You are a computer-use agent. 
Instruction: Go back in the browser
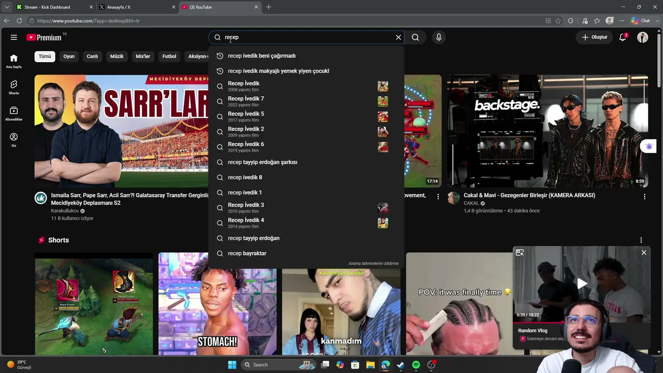7,21
